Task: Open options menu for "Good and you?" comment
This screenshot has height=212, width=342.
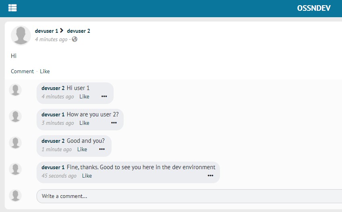Action: (102, 149)
